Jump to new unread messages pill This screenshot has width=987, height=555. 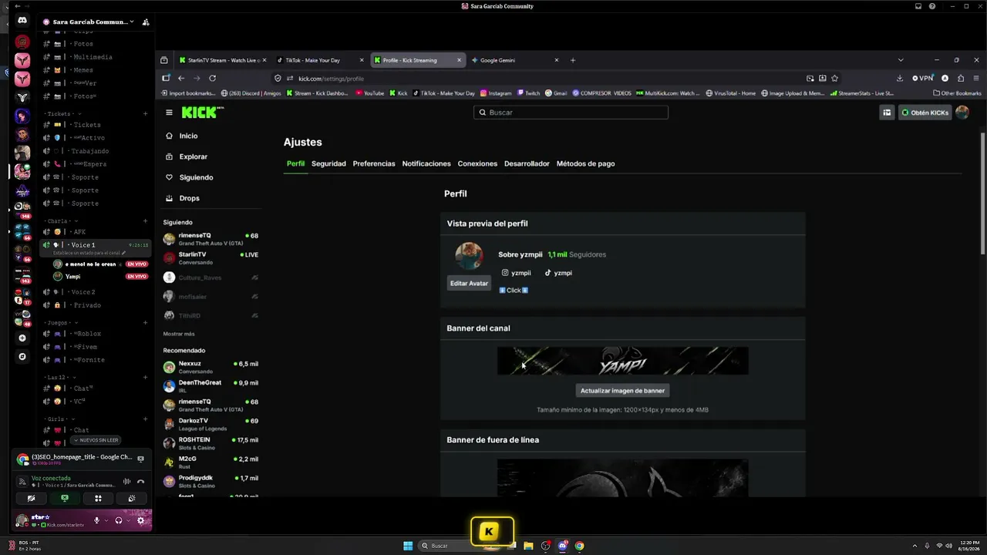[x=96, y=440]
